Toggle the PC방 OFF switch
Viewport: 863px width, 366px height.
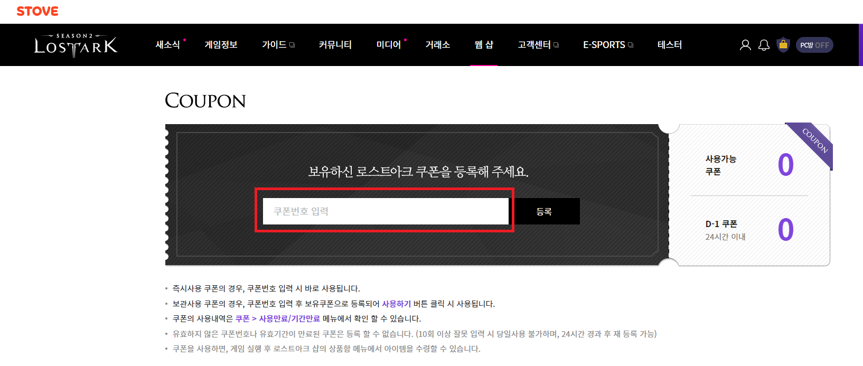[814, 45]
